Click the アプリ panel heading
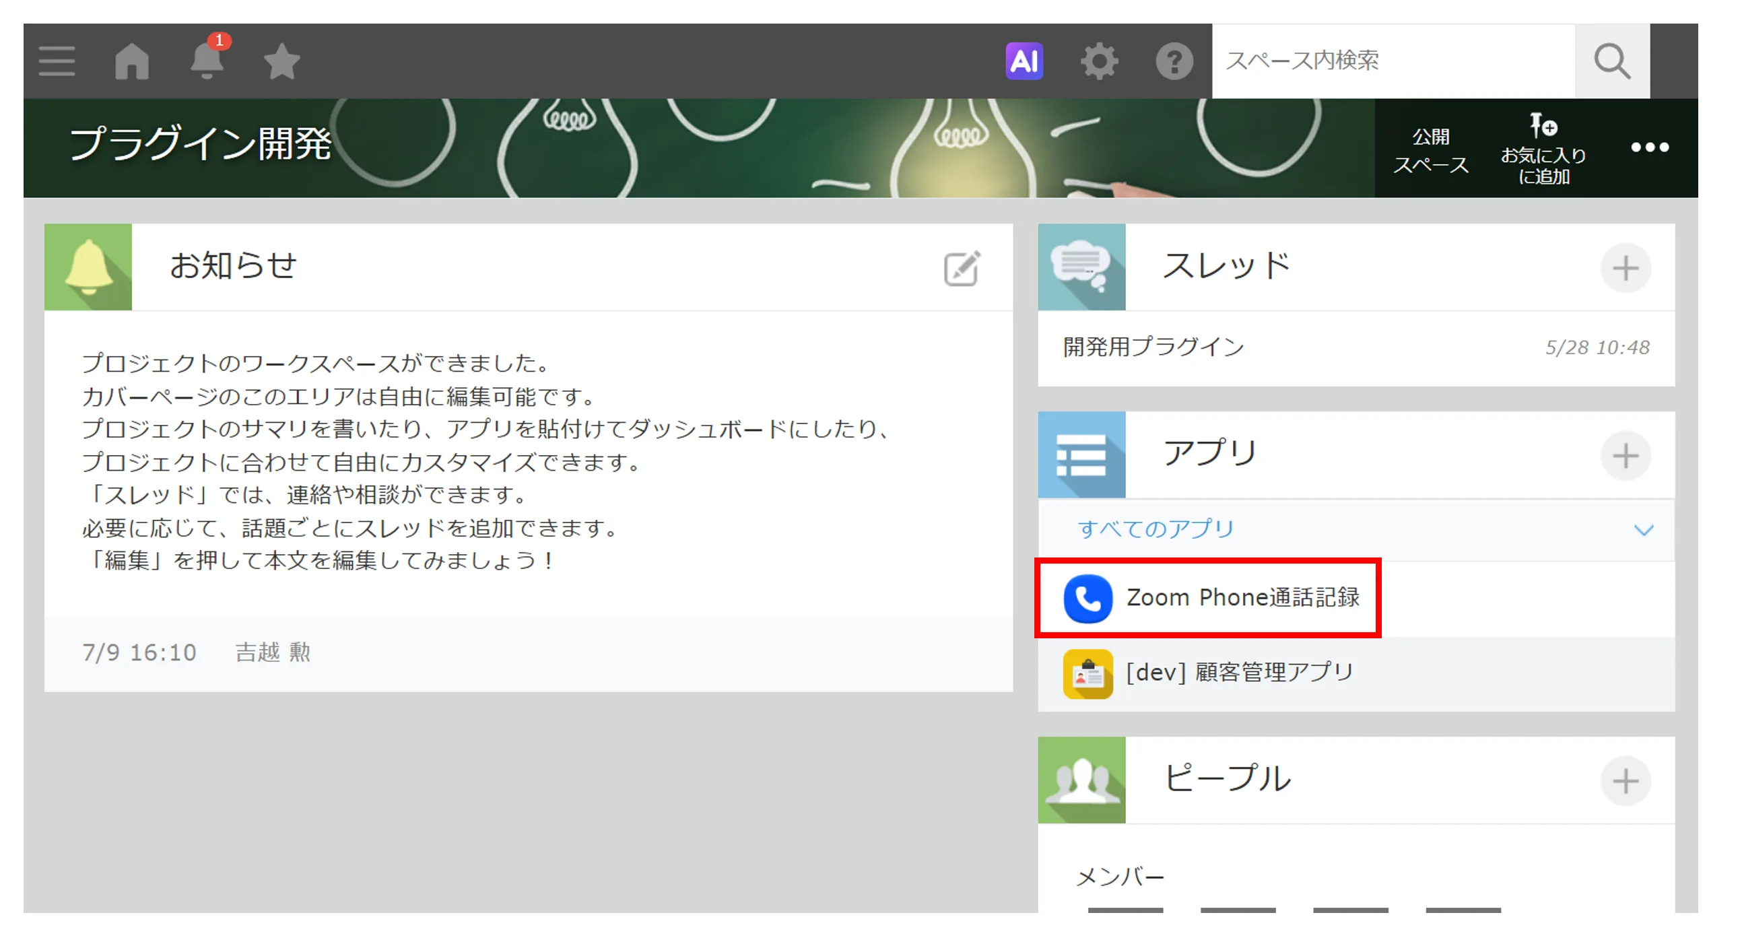This screenshot has height=948, width=1740. click(x=1210, y=453)
